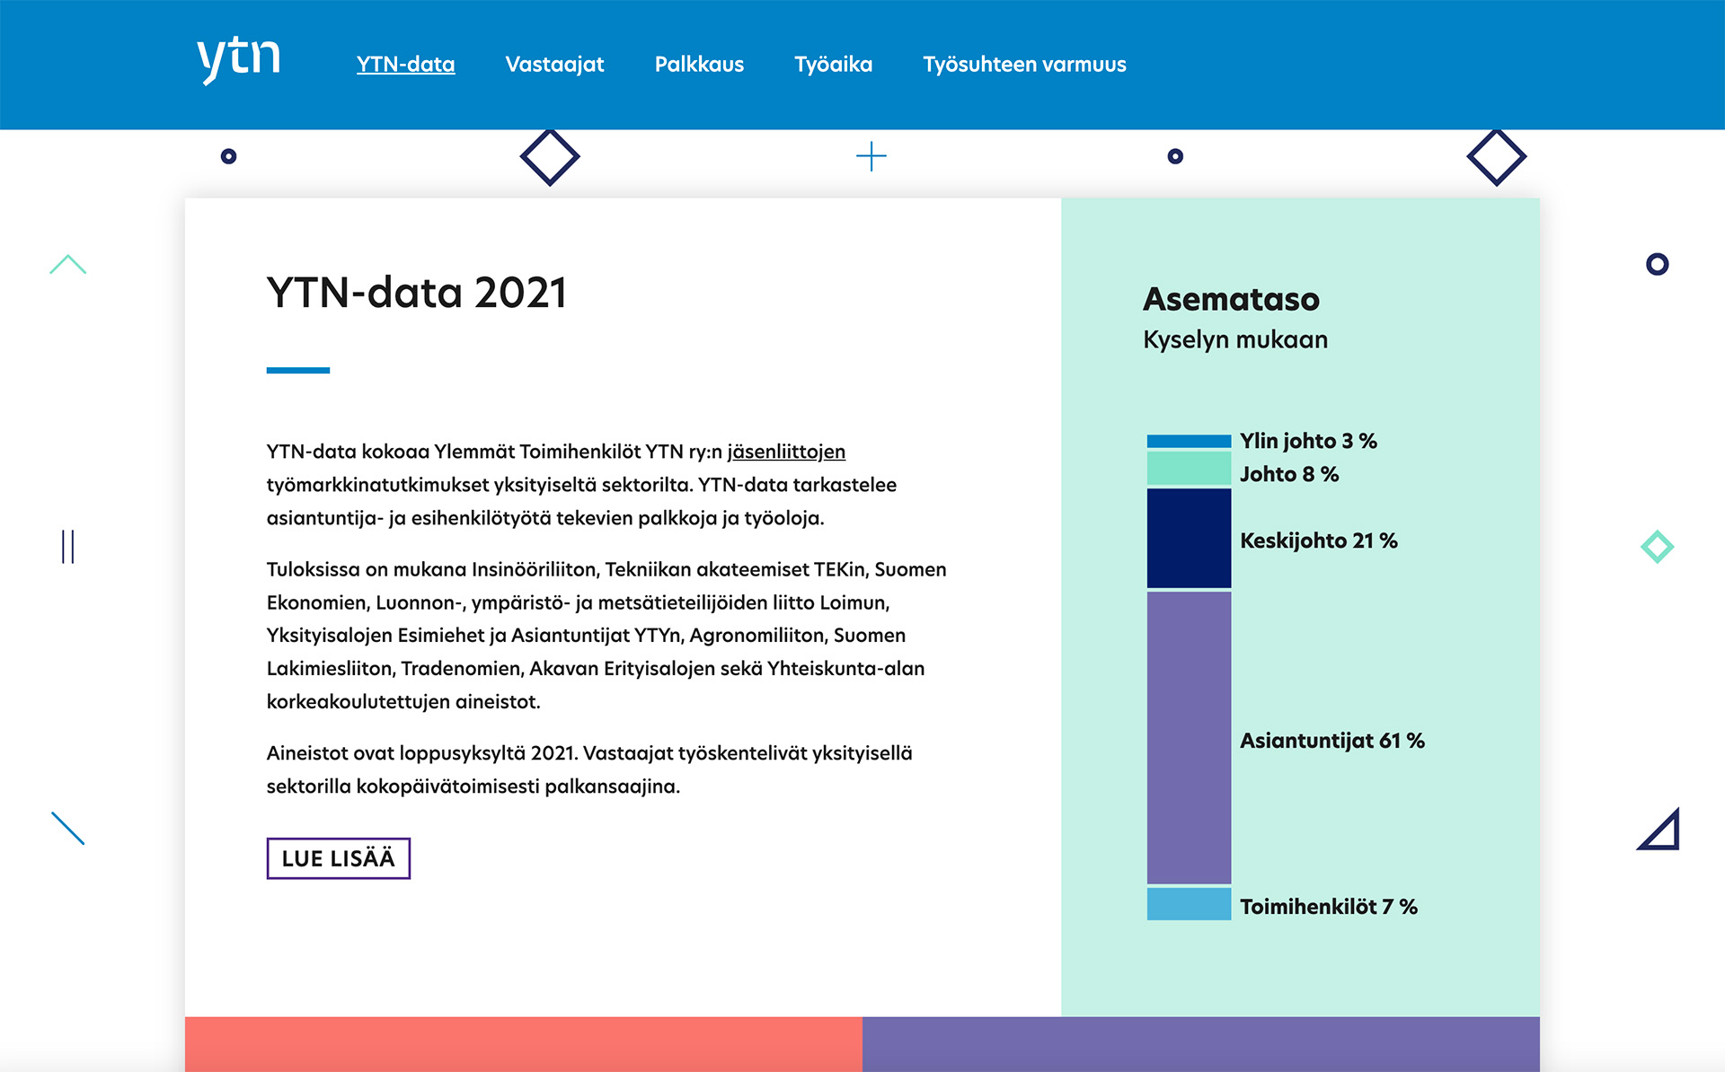Select the 'Keskijohto 21 %' label
Viewport: 1725px width, 1072px height.
(1319, 540)
